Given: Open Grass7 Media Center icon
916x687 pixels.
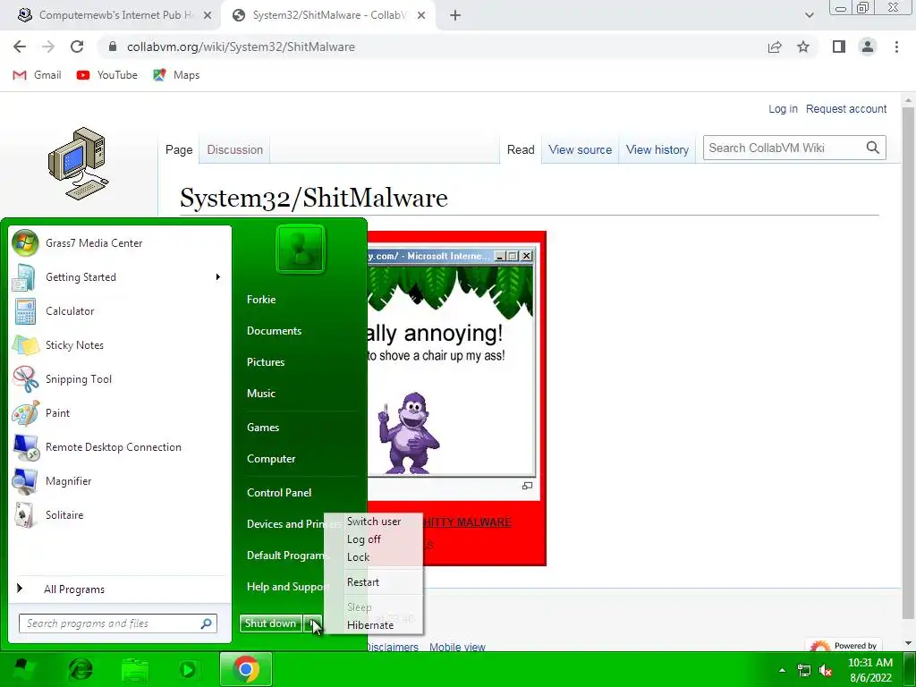Looking at the screenshot, I should pyautogui.click(x=25, y=243).
